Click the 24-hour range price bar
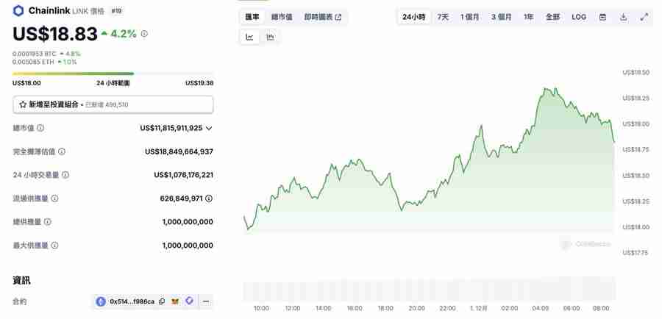Image resolution: width=662 pixels, height=319 pixels. (x=113, y=74)
